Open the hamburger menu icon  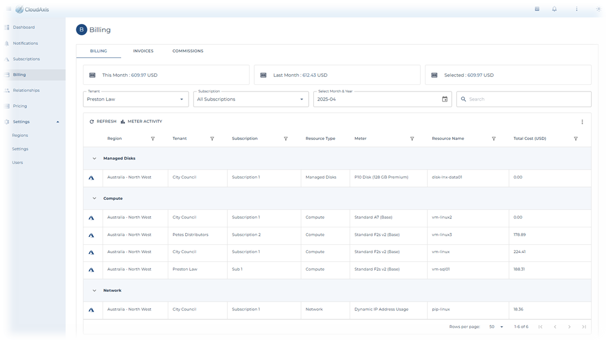(x=8, y=9)
